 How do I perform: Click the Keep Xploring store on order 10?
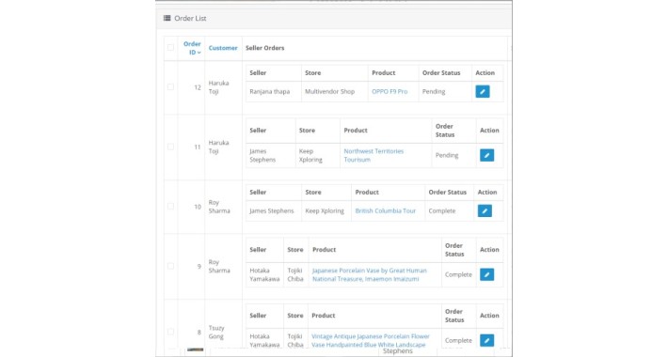pos(325,211)
